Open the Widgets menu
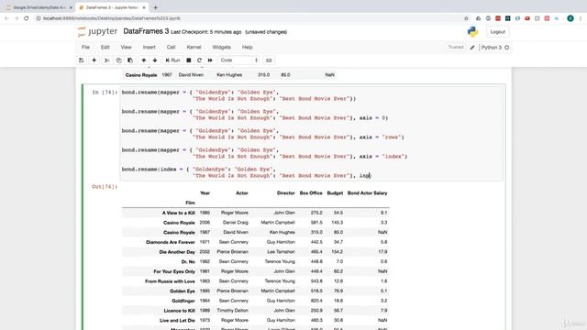Screen dimensions: 587x330 pyautogui.click(x=222, y=47)
